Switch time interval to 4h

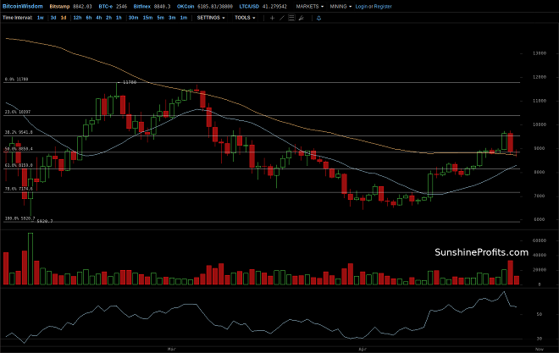coord(99,18)
